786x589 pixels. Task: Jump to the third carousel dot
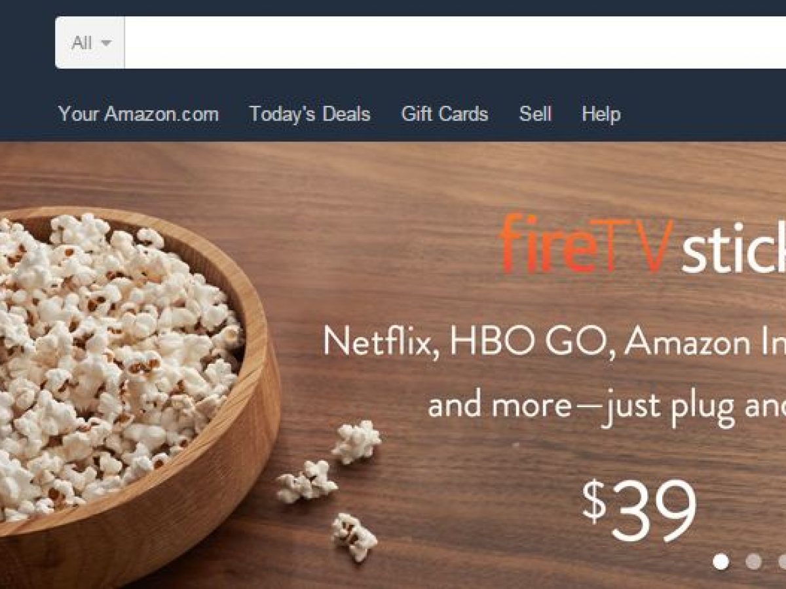click(782, 562)
